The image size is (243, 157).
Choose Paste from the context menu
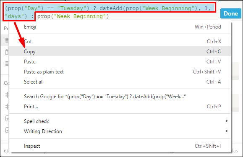pyautogui.click(x=120, y=62)
